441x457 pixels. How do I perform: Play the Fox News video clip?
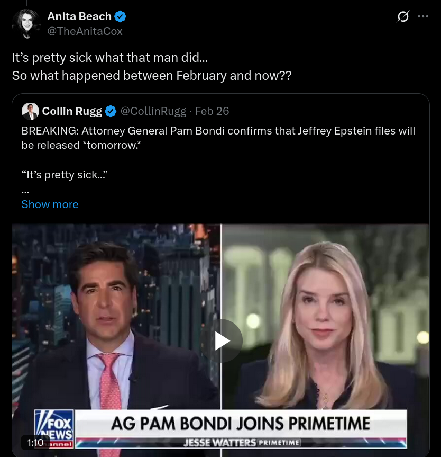(221, 340)
